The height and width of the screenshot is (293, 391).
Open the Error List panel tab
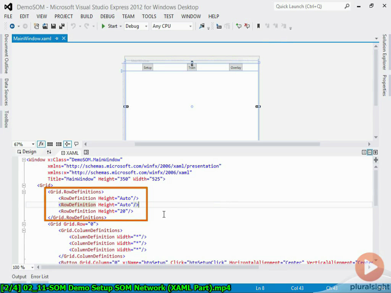(40, 277)
